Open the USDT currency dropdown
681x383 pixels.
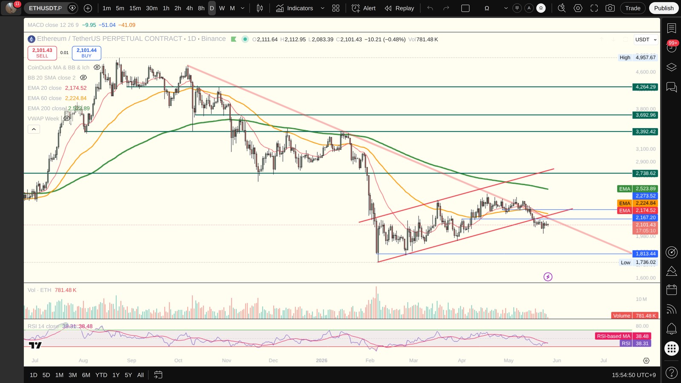click(646, 40)
